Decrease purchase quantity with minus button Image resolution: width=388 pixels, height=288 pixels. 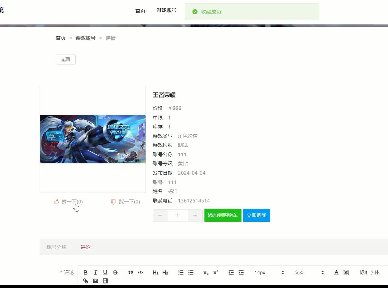click(160, 215)
